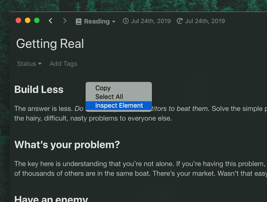Image resolution: width=267 pixels, height=202 pixels.
Task: Open the Status dropdown
Action: click(26, 64)
